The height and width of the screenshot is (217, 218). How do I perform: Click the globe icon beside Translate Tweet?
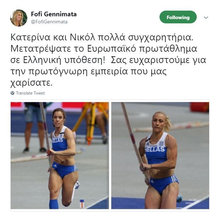click(x=12, y=93)
